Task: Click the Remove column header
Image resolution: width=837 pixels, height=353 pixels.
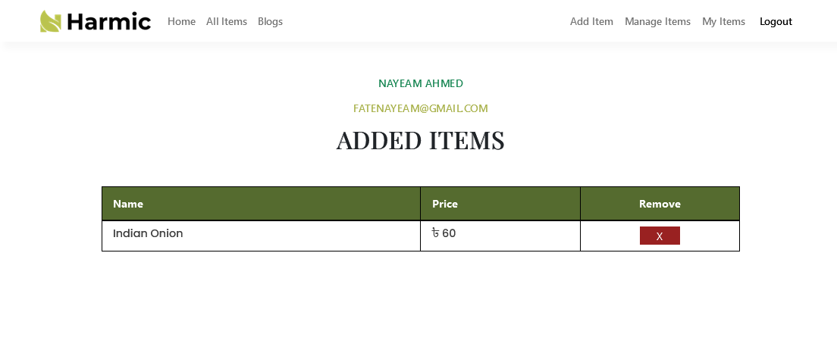Action: pos(660,204)
